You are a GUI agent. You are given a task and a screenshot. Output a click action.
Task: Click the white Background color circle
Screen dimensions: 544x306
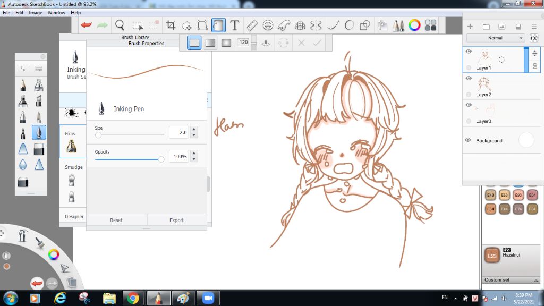click(x=526, y=140)
